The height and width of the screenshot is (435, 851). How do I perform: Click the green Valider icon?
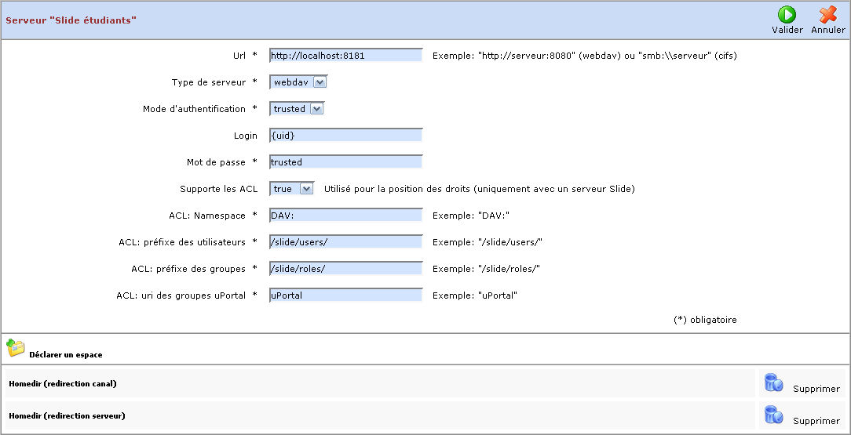[787, 15]
